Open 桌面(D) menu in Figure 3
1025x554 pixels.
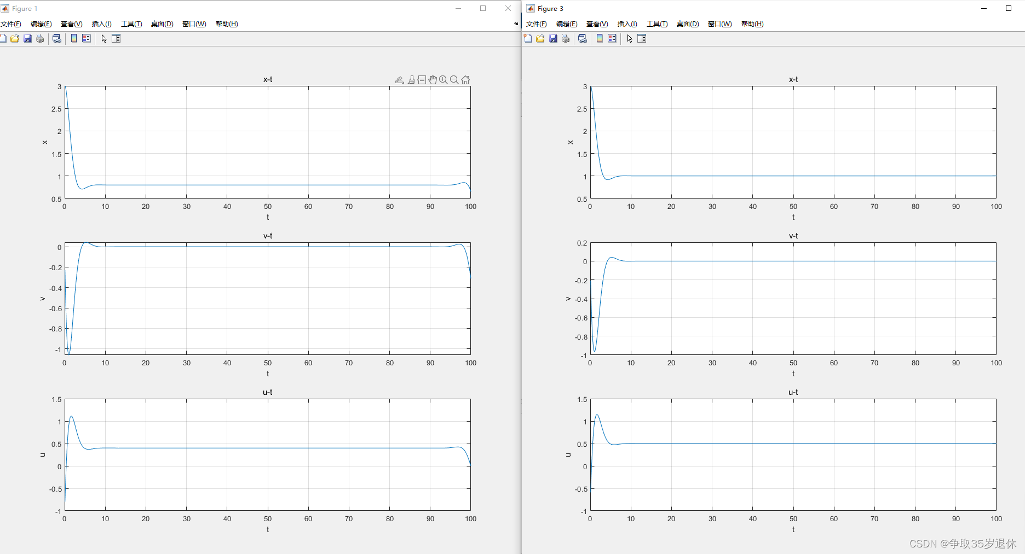pyautogui.click(x=688, y=24)
